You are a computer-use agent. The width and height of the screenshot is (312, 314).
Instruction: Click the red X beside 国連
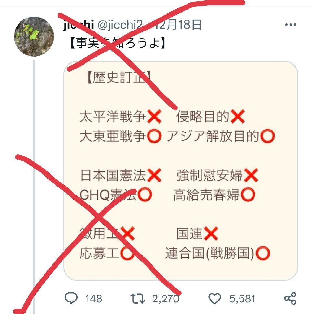tap(211, 233)
